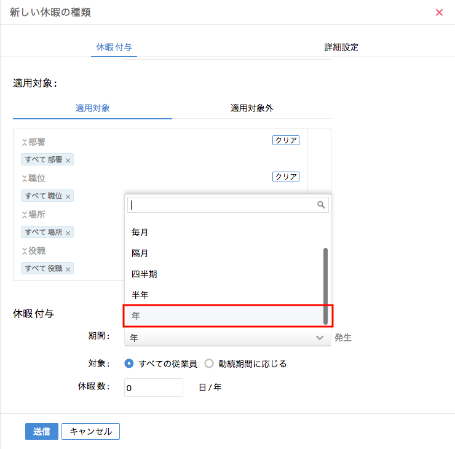This screenshot has width=455, height=449.
Task: Choose 毎月 from the dropdown list
Action: (140, 232)
